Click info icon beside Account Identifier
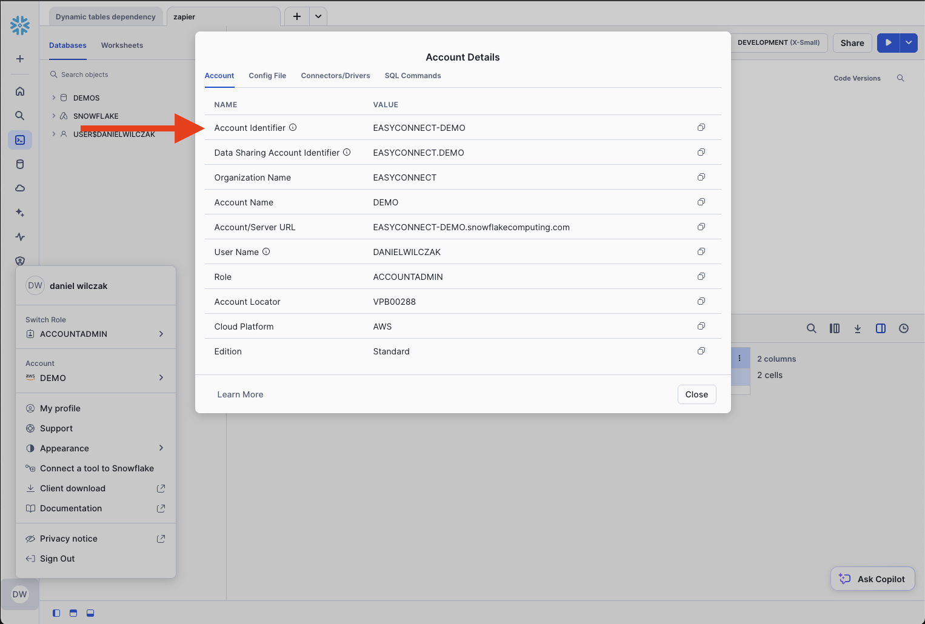925x624 pixels. pyautogui.click(x=293, y=127)
